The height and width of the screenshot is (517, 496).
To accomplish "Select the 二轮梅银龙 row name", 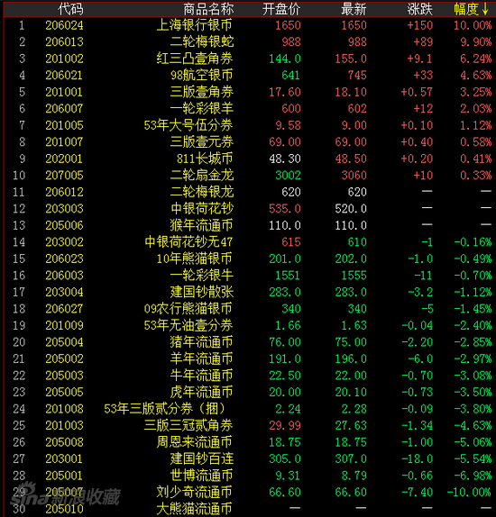I will [202, 192].
